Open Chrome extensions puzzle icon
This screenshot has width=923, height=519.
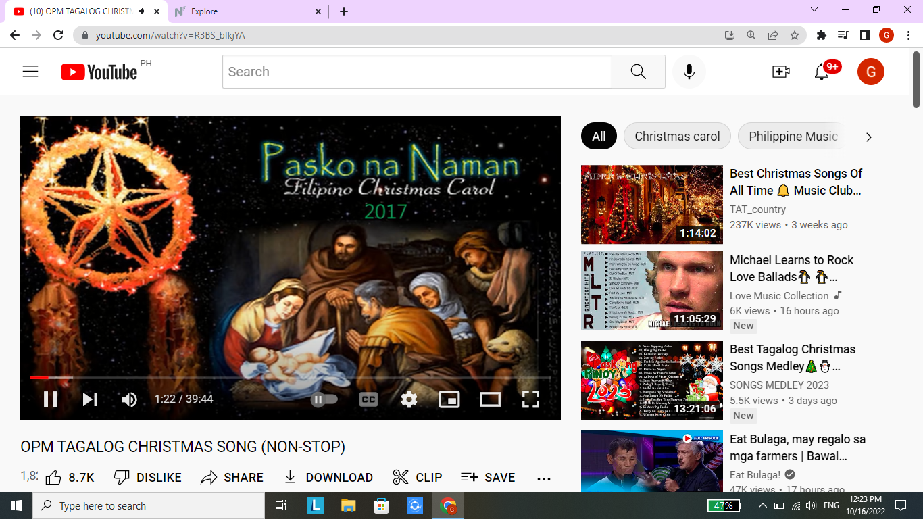[822, 35]
